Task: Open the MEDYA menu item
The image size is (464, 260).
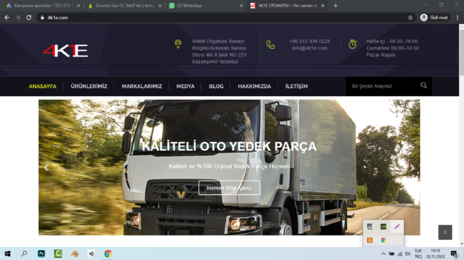Action: point(185,86)
